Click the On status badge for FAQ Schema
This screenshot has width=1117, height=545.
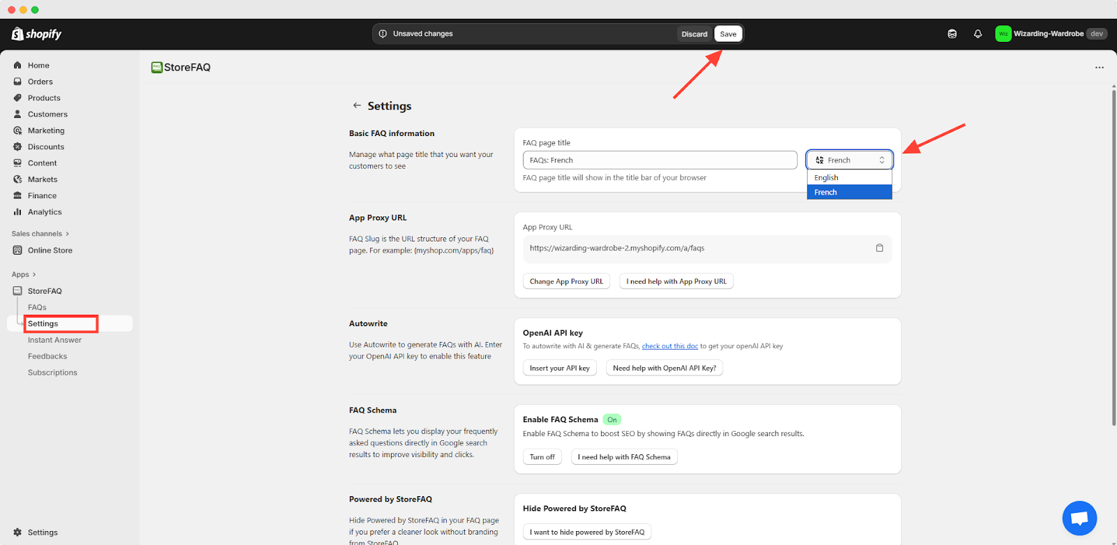coord(612,419)
